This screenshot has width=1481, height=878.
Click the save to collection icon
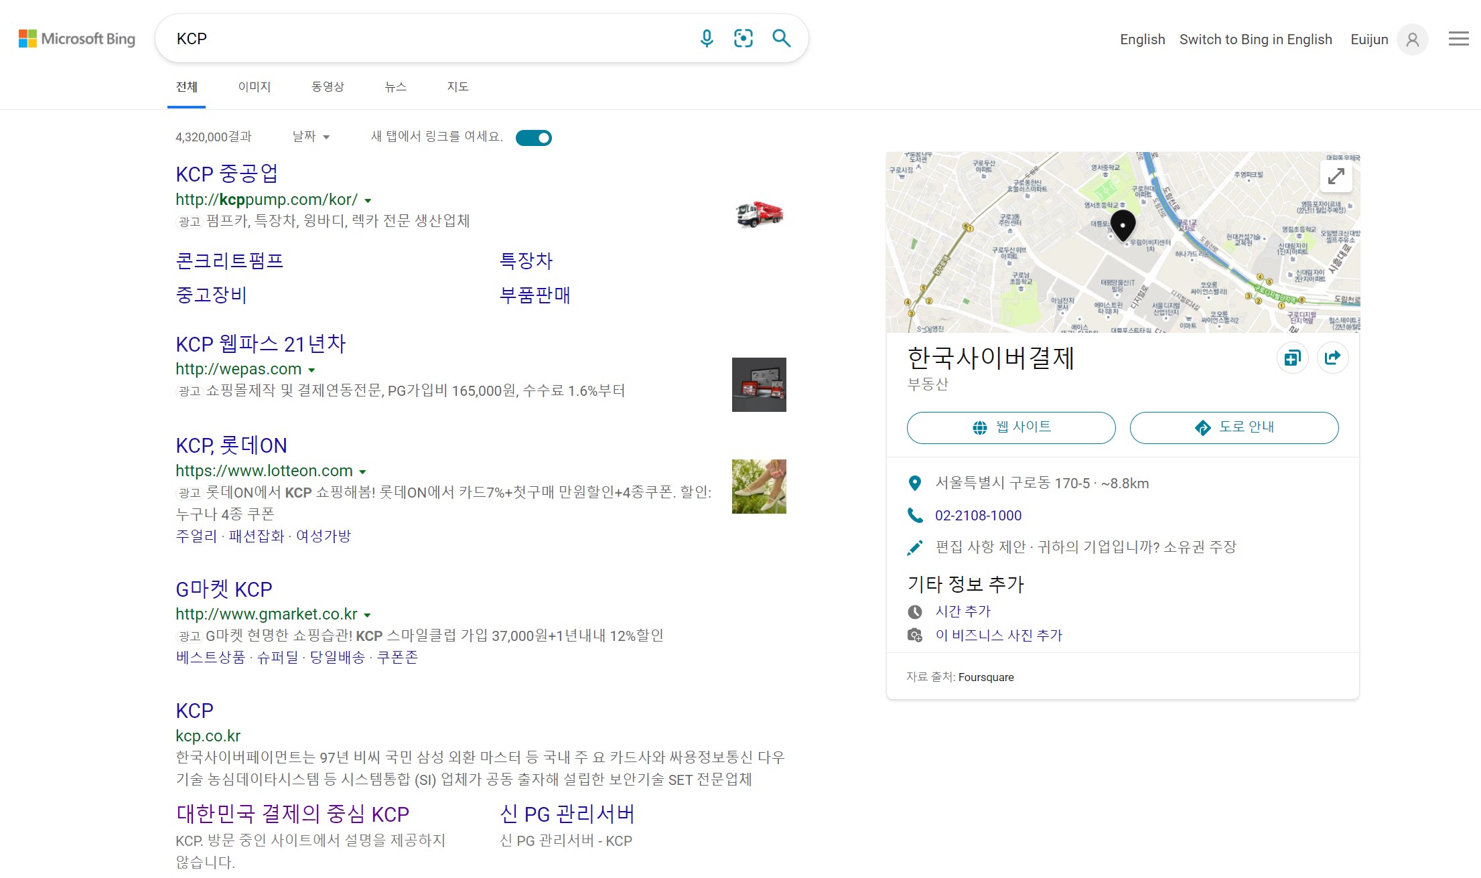[1292, 358]
